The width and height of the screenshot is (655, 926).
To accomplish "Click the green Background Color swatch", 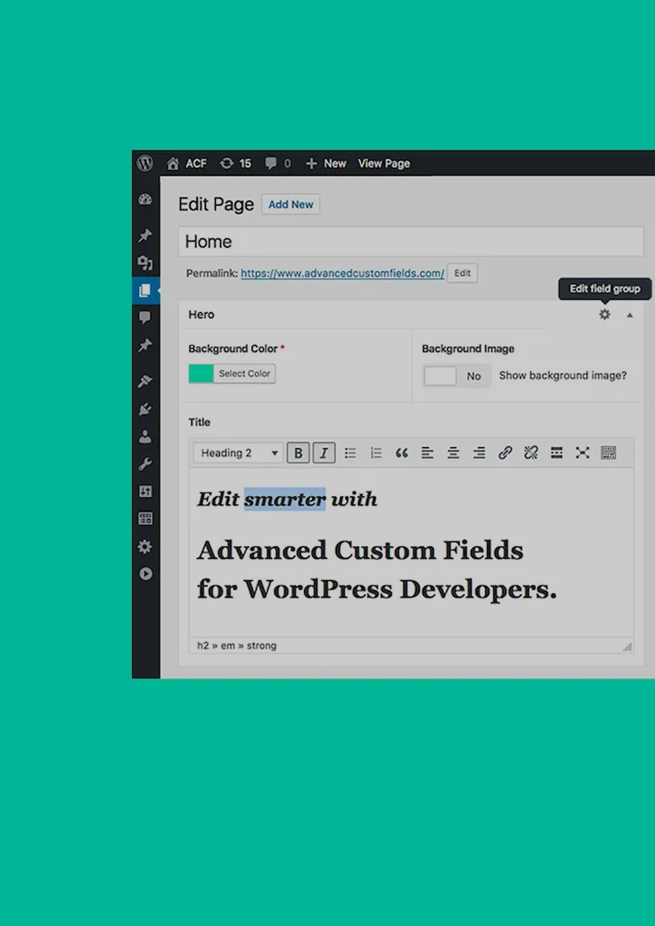I will coord(201,374).
